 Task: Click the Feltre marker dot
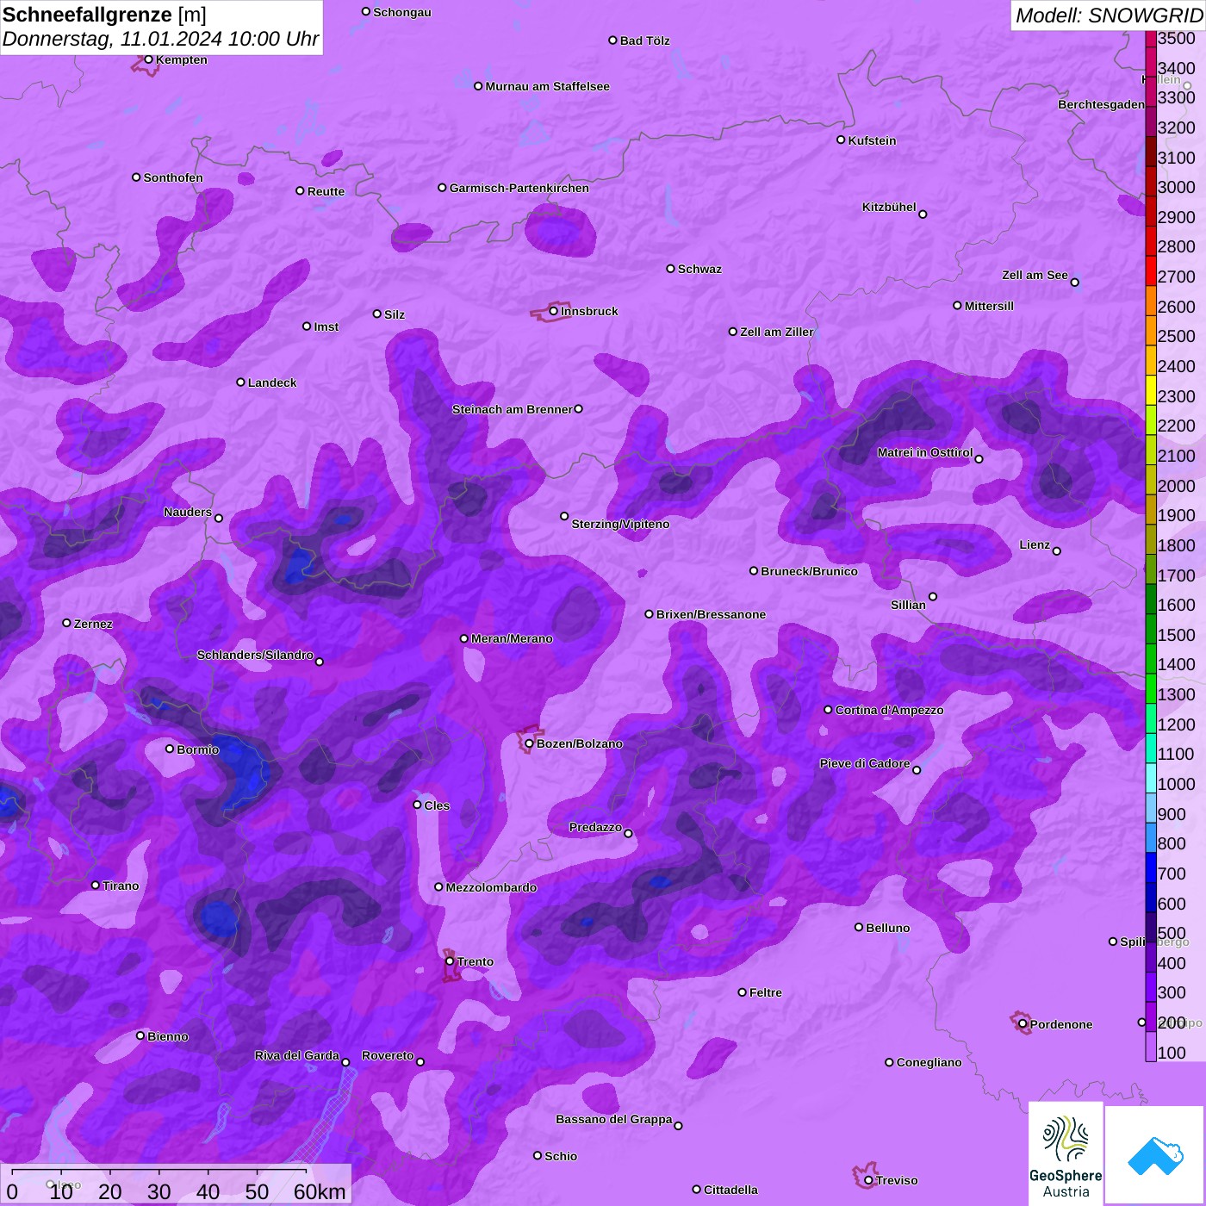[x=742, y=992]
